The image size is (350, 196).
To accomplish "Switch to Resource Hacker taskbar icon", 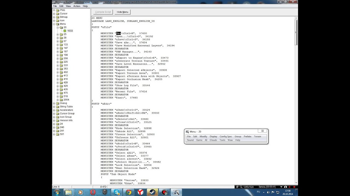I will tap(176, 192).
